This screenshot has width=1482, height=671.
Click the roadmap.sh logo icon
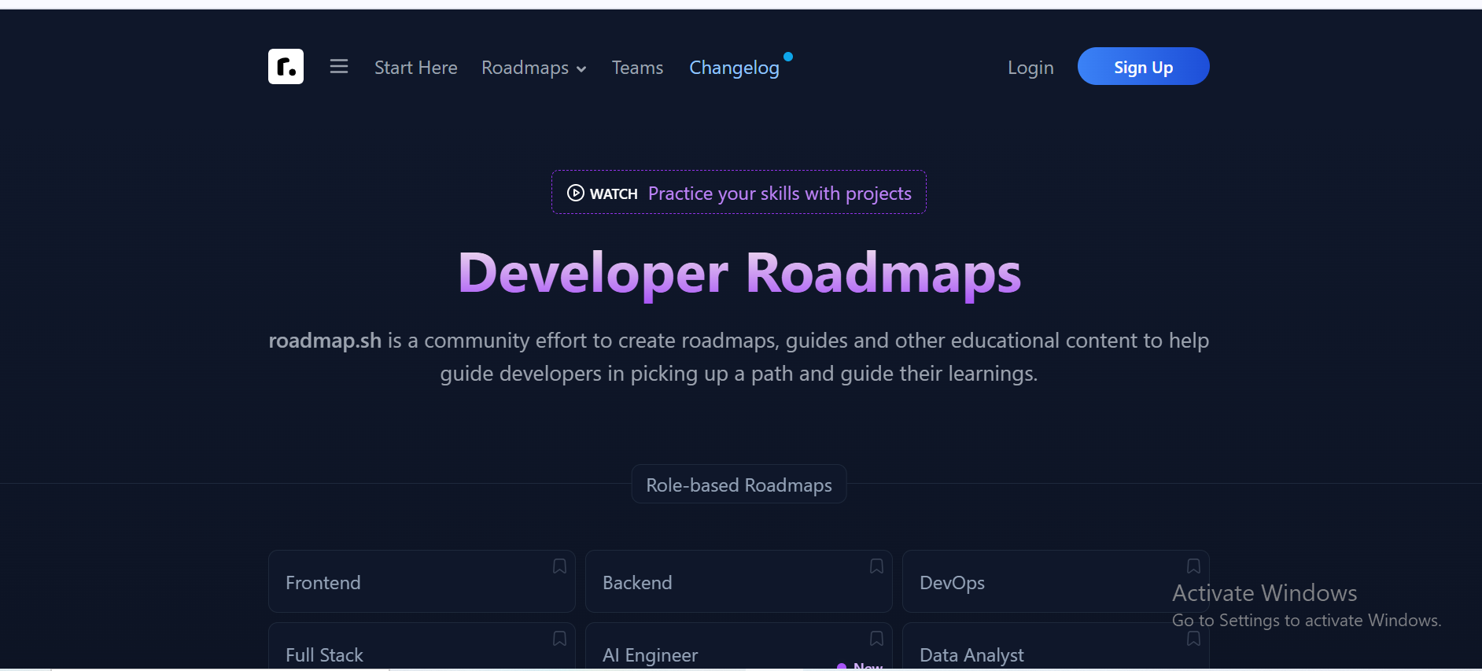[x=286, y=66]
